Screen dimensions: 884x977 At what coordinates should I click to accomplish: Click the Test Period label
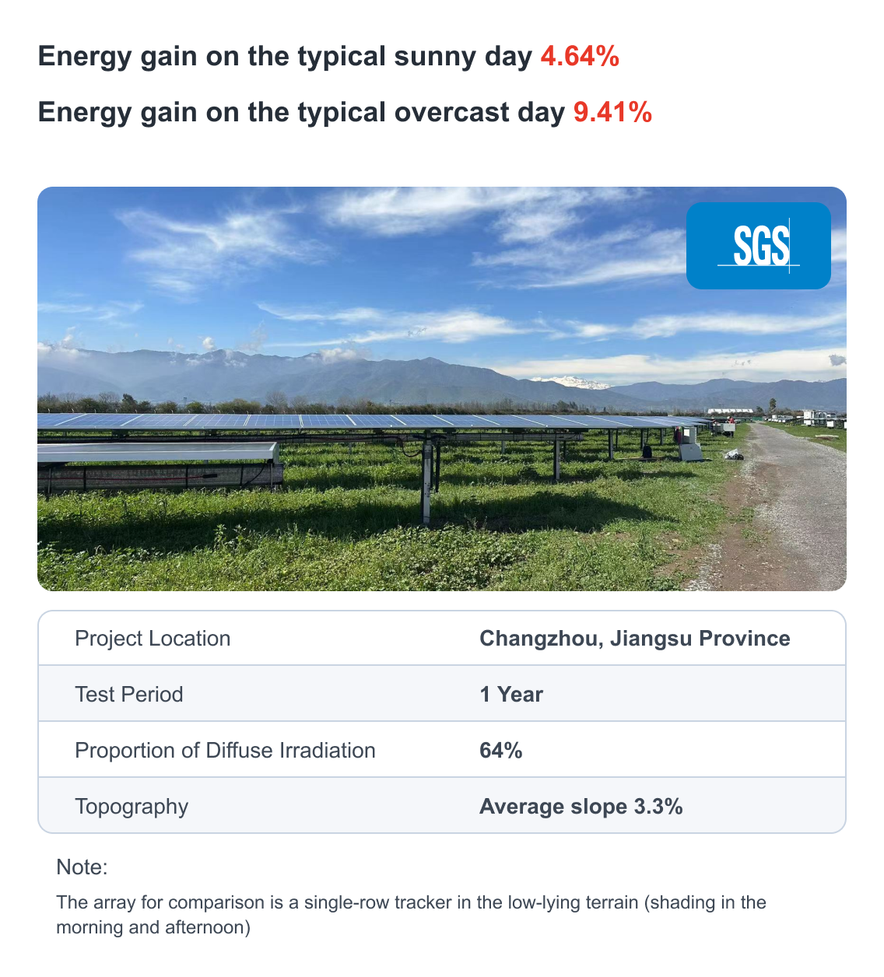129,695
